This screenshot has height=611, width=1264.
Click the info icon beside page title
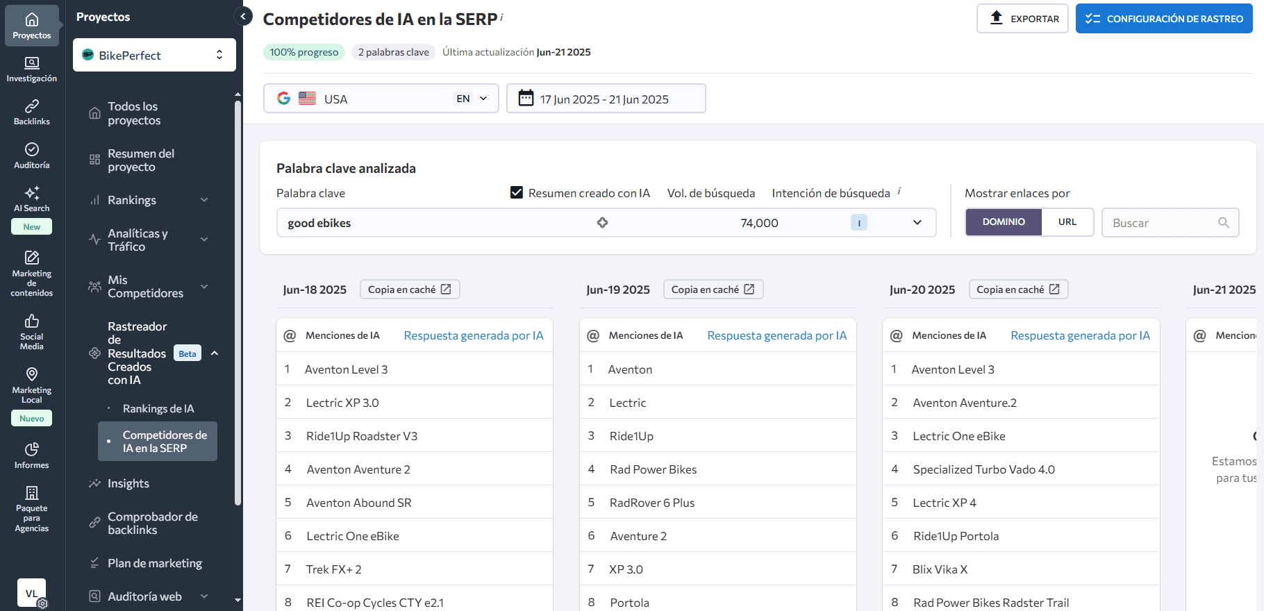[501, 17]
